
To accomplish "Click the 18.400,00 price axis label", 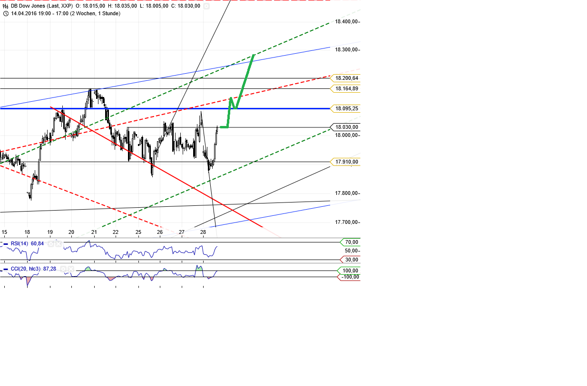I will tap(347, 21).
